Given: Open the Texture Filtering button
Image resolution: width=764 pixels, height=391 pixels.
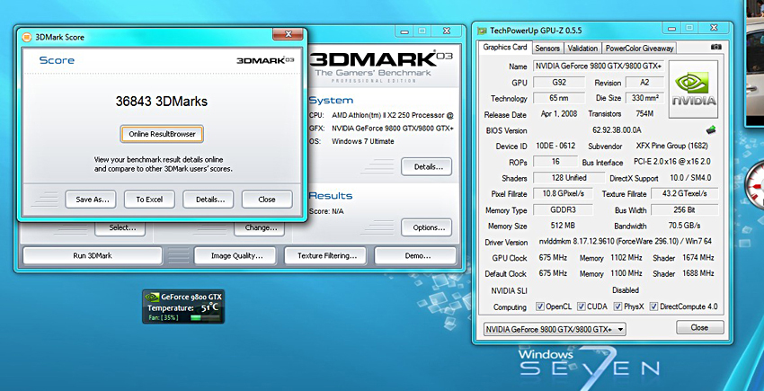Looking at the screenshot, I should (325, 255).
